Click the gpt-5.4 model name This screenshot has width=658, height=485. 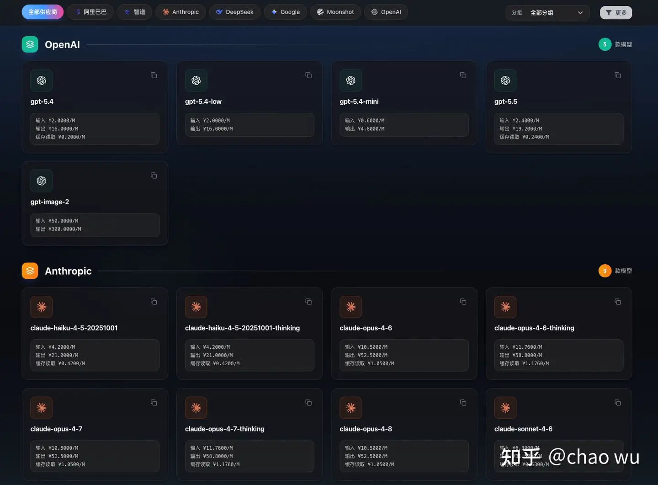[x=42, y=101]
